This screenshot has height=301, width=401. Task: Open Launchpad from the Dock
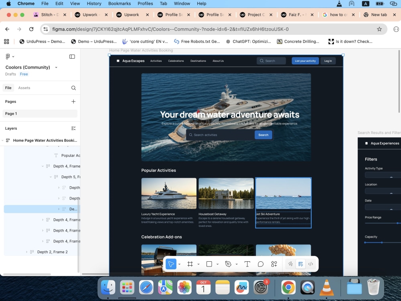127,287
